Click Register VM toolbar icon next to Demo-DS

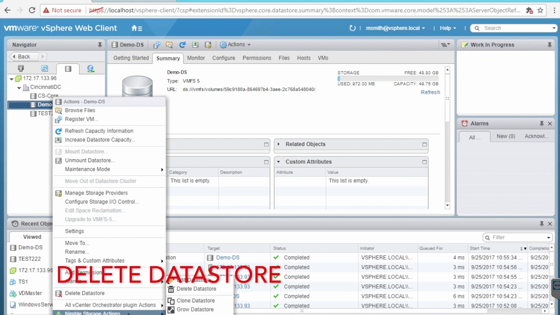157,45
